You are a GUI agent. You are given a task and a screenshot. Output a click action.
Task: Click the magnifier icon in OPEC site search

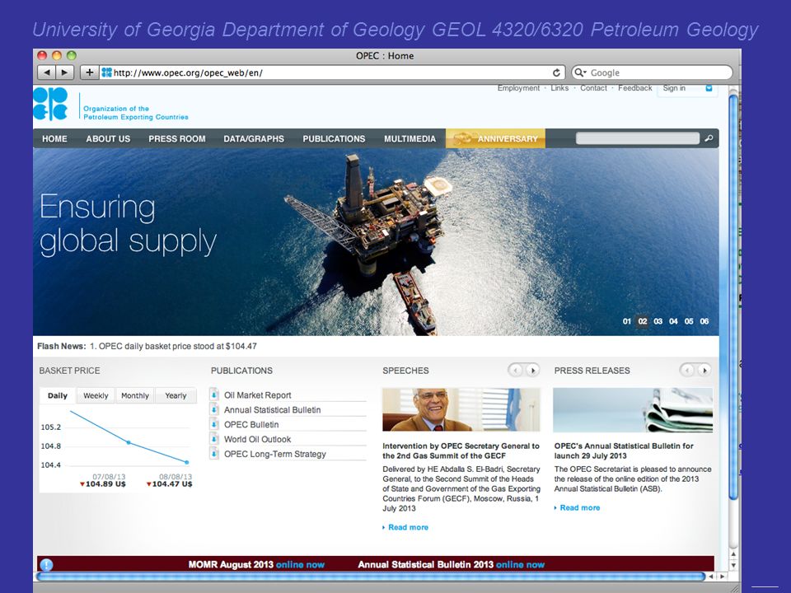[709, 138]
